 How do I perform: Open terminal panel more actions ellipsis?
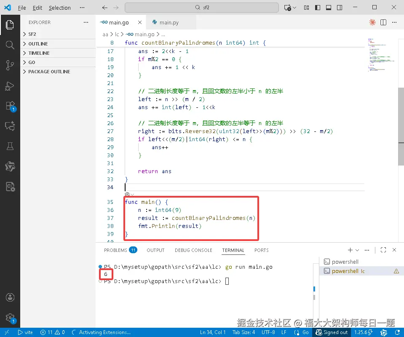367,250
